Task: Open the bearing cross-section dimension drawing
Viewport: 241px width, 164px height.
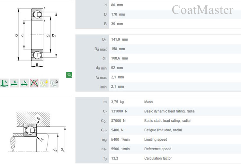Action: (36, 37)
